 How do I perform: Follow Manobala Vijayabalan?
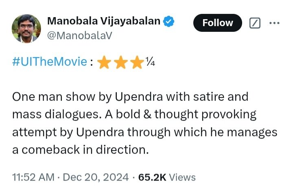[x=217, y=23]
